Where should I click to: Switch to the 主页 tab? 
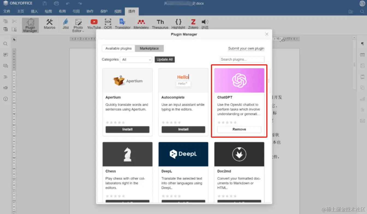tap(21, 11)
